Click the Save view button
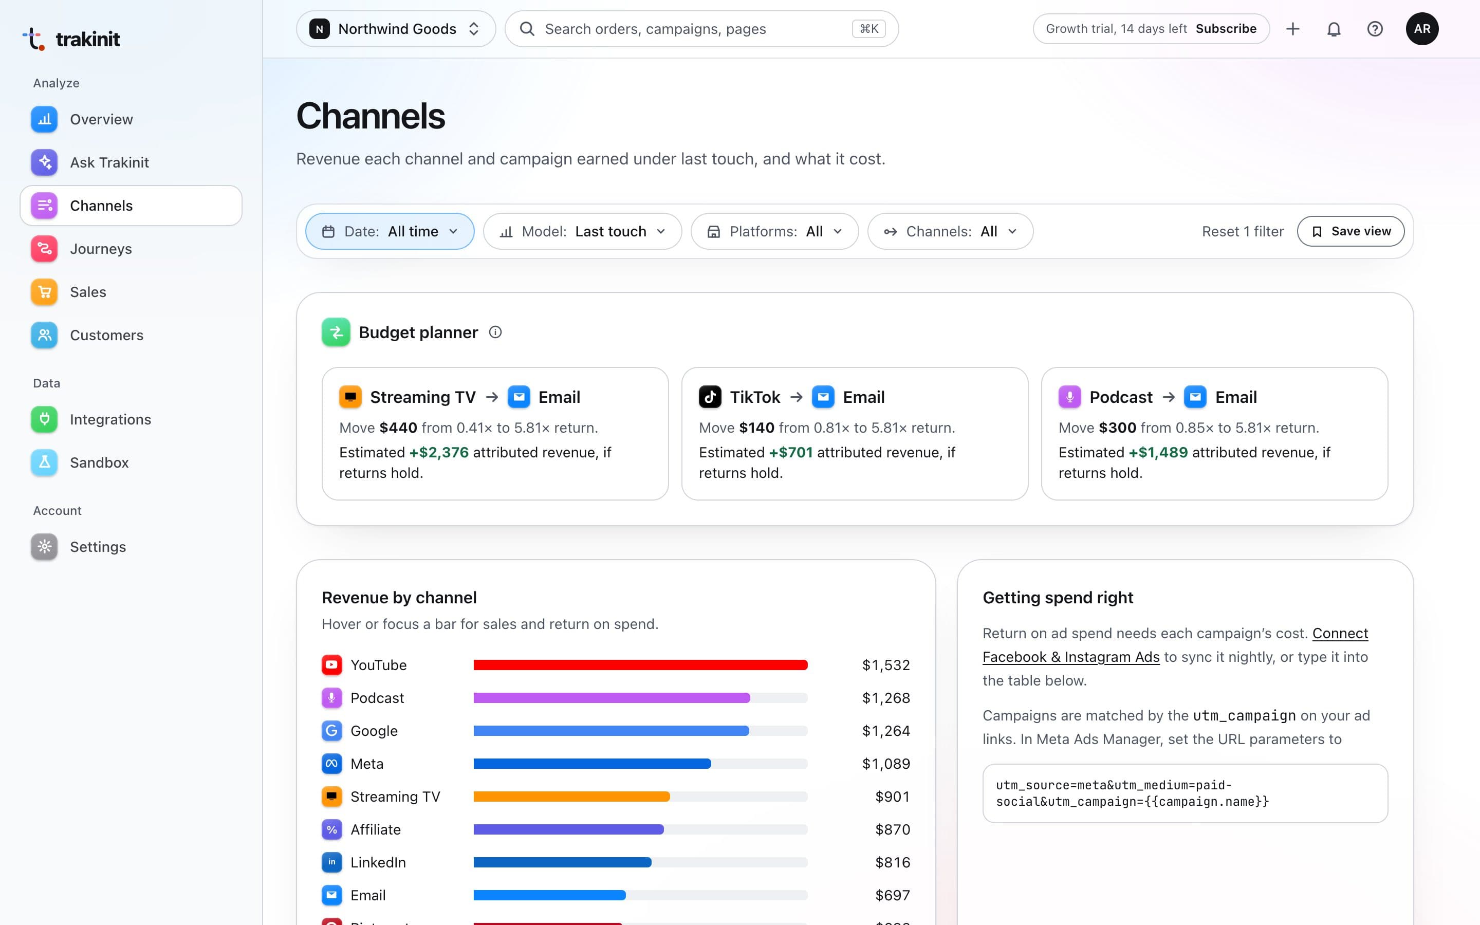This screenshot has height=925, width=1480. tap(1350, 231)
